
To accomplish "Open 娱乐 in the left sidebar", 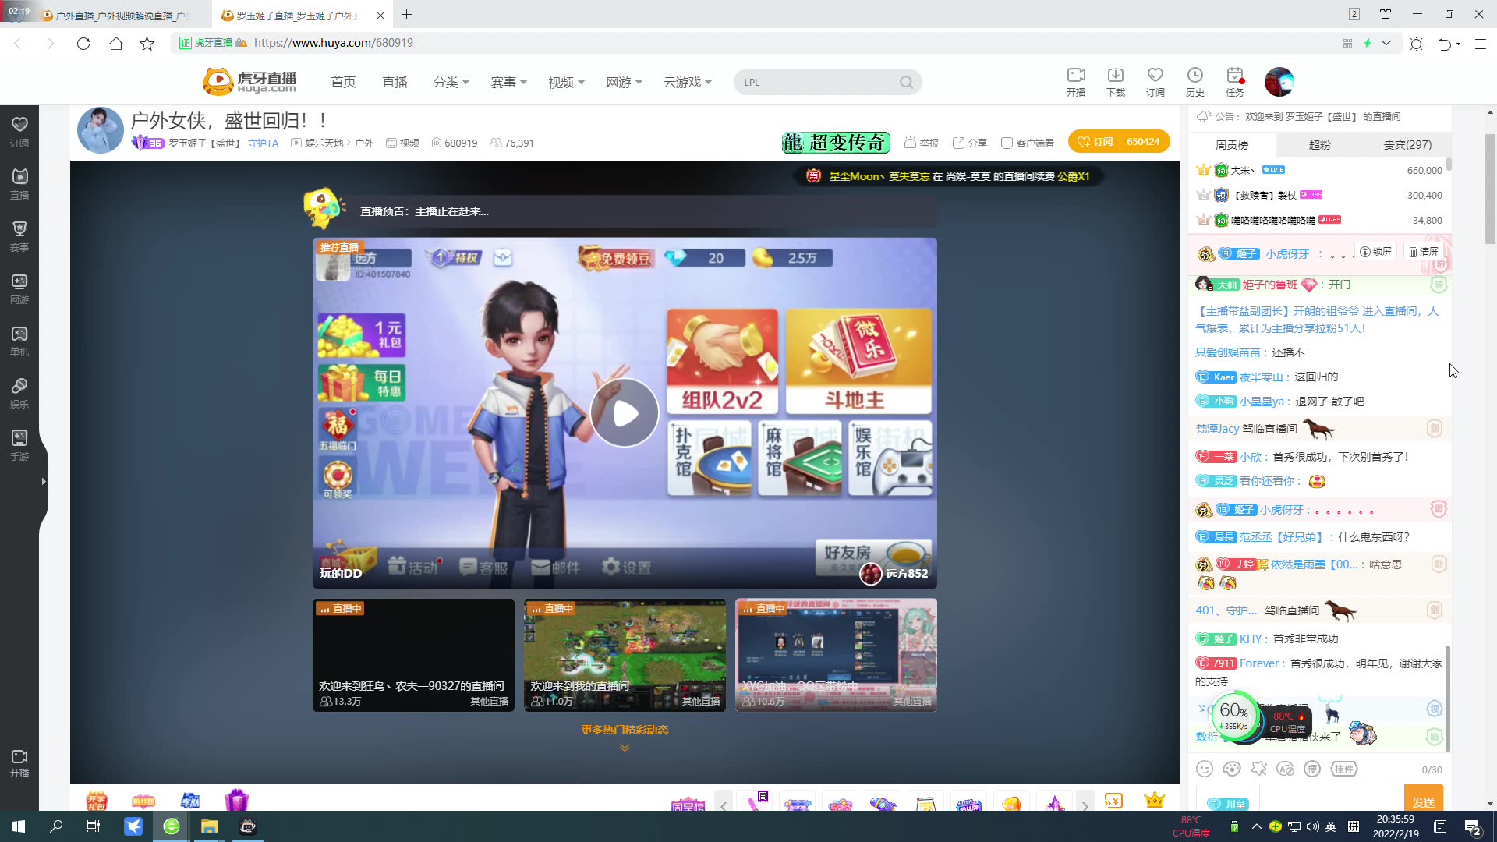I will (19, 393).
